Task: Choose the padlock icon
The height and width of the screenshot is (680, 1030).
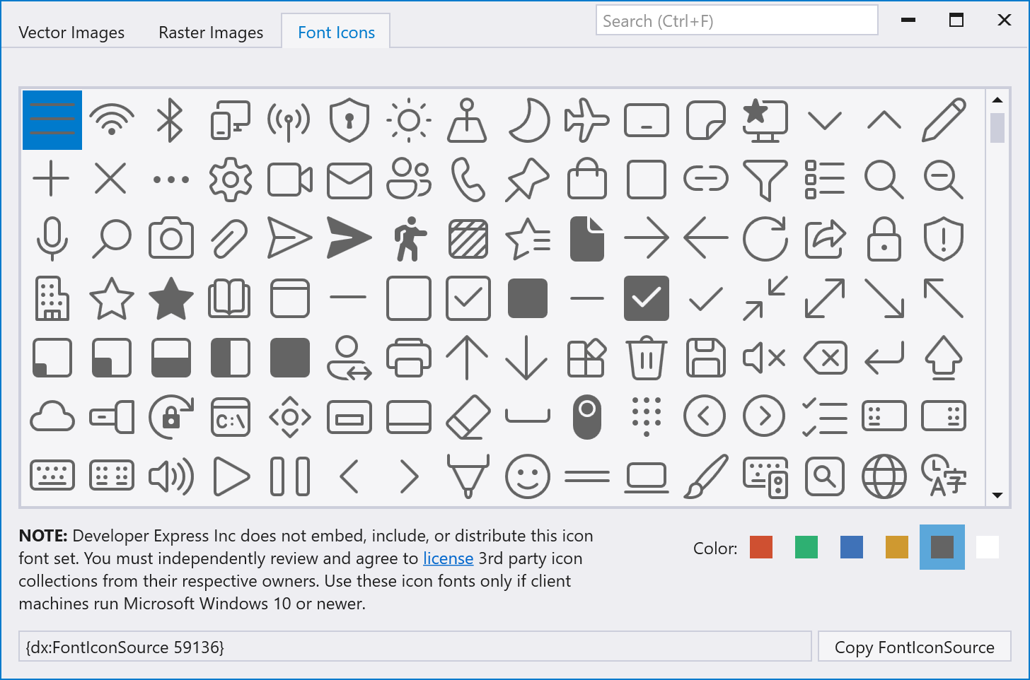Action: (x=884, y=239)
